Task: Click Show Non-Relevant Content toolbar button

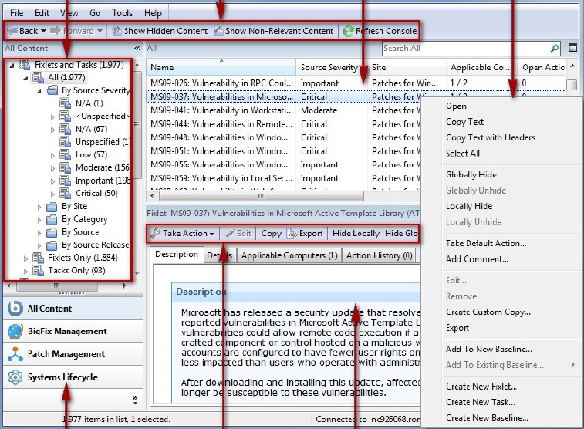Action: point(274,31)
